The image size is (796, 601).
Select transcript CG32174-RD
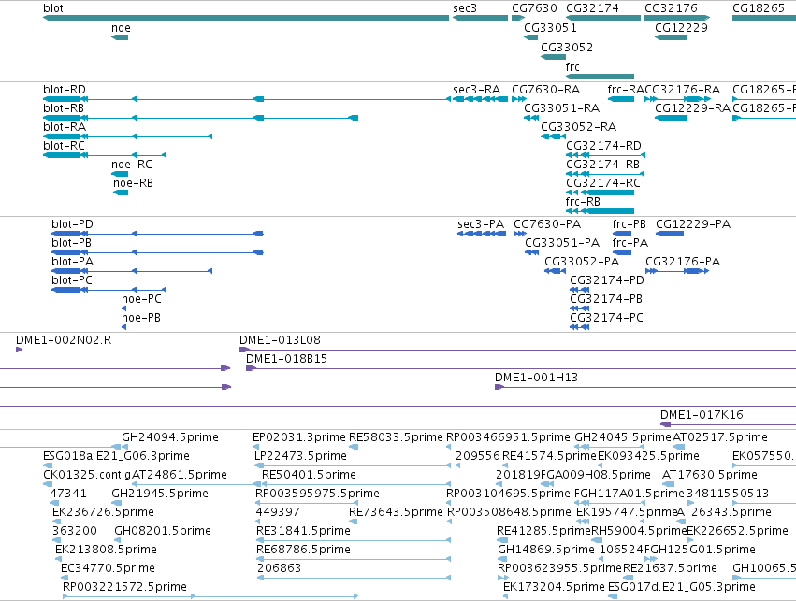[603, 146]
